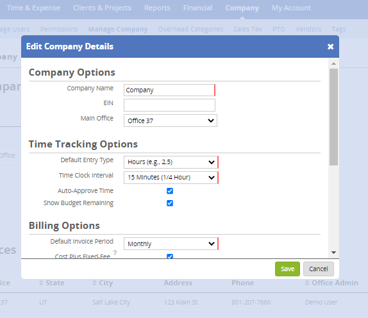Sort offices by Office Admin column
368x318 pixels.
click(x=331, y=283)
